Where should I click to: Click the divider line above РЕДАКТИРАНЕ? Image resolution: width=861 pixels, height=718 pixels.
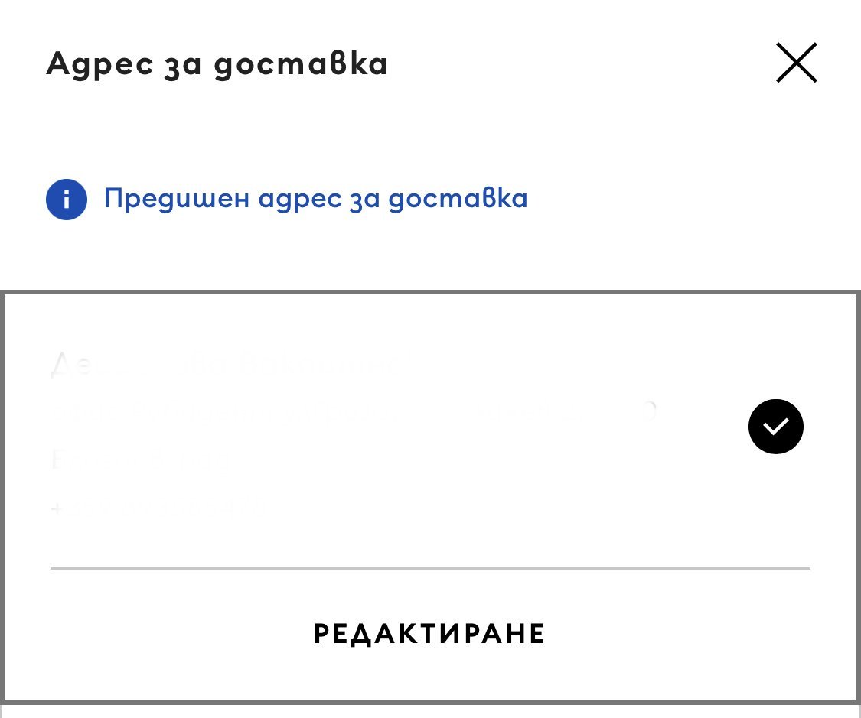[x=429, y=568]
